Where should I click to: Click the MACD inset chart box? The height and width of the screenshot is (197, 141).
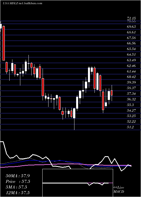[x=78, y=183]
